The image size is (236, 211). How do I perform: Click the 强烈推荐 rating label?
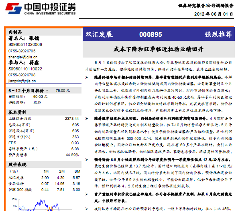[218, 34]
